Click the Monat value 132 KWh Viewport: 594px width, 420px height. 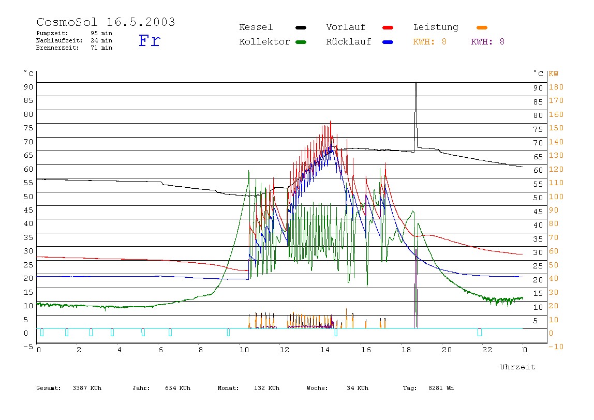266,388
